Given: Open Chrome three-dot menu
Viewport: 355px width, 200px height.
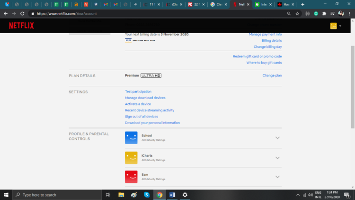Looking at the screenshot, I should tap(349, 14).
